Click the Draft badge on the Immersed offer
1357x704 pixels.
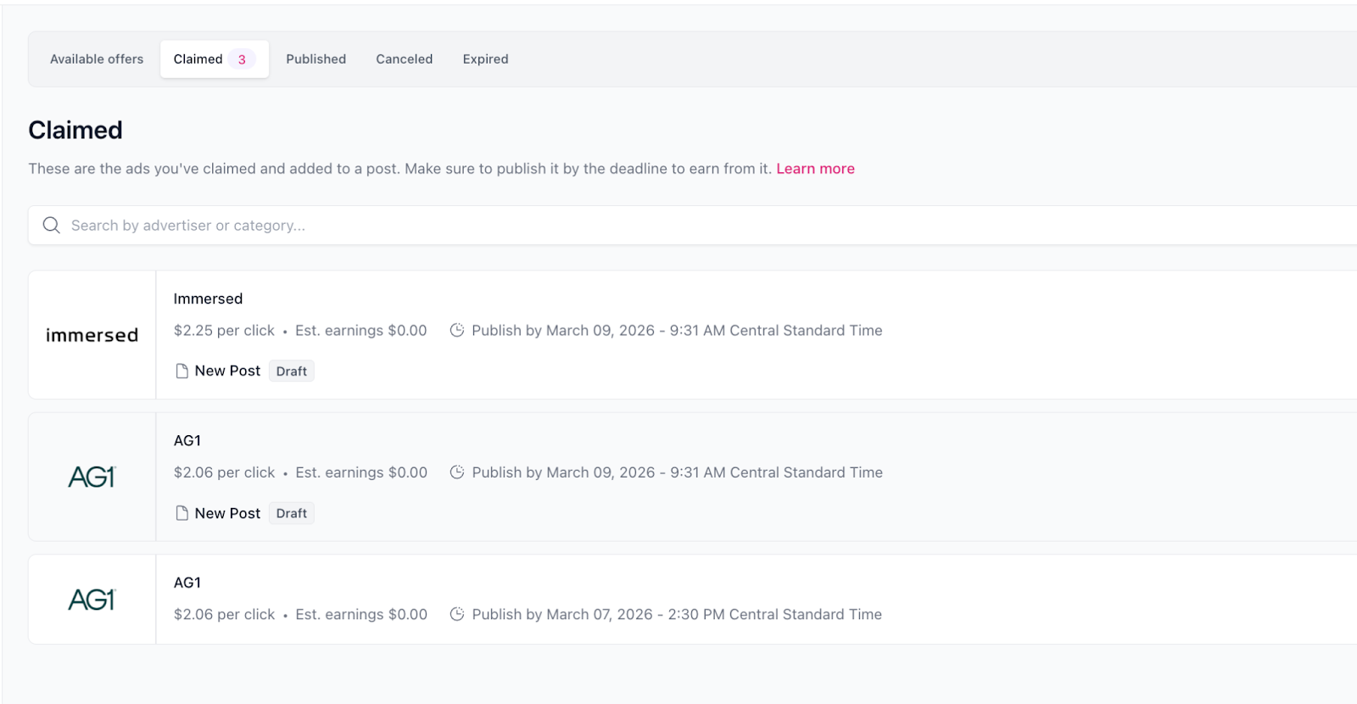click(292, 372)
